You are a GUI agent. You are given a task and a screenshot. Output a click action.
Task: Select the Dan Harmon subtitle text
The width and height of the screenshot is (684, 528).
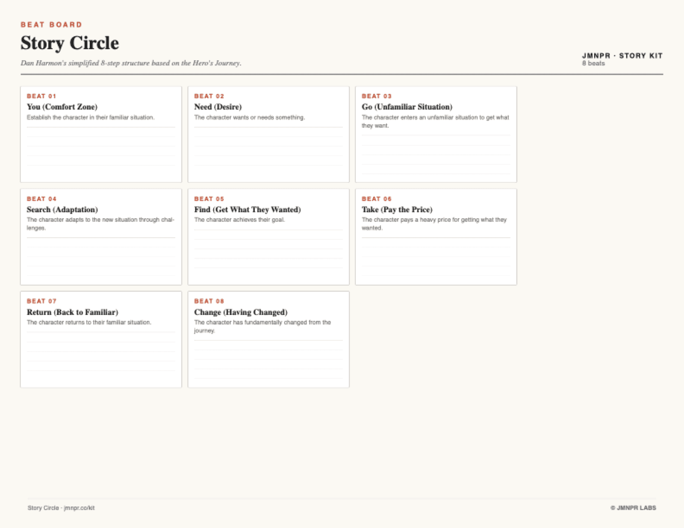pos(131,63)
